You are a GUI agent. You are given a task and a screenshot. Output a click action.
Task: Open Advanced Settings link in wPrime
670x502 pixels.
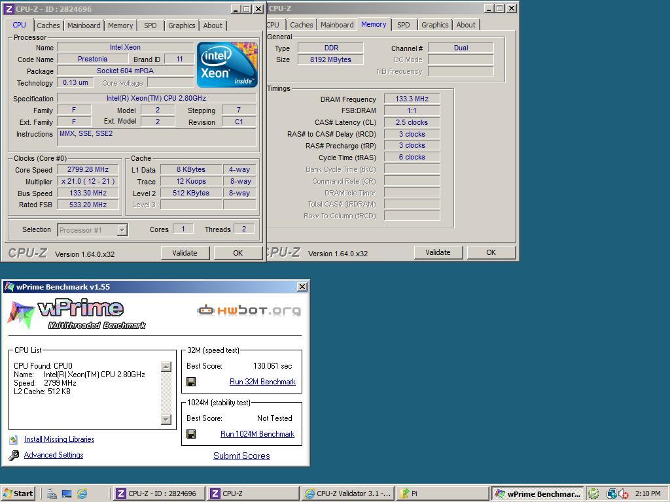click(x=54, y=455)
